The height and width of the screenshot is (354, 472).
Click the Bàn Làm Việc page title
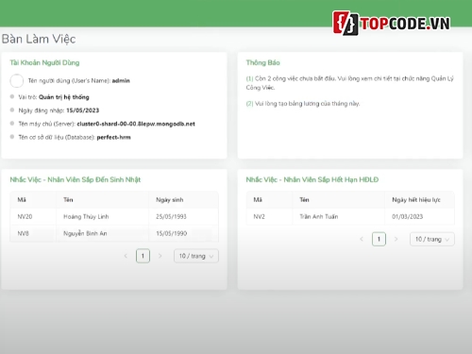tap(39, 39)
